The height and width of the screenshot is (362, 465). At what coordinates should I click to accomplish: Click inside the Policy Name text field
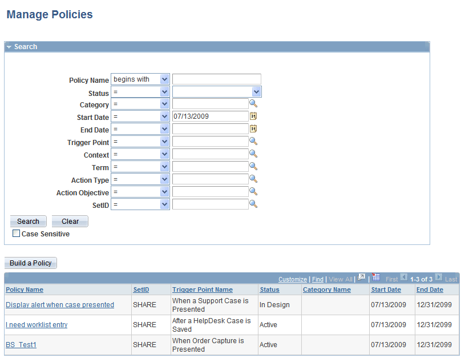click(217, 79)
